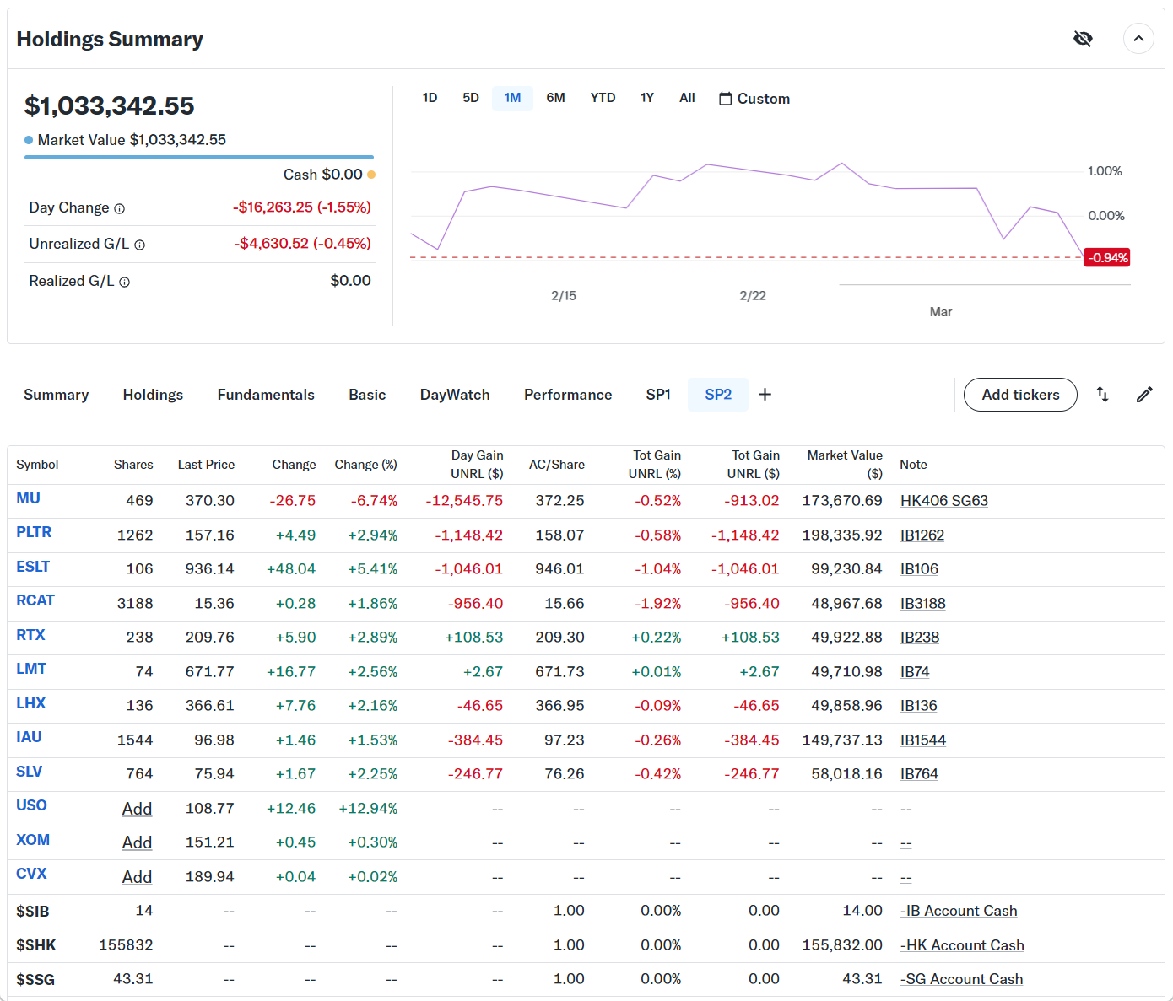Viewport: 1173px width, 1001px height.
Task: Click the -0.94% chart value marker
Action: click(1107, 258)
